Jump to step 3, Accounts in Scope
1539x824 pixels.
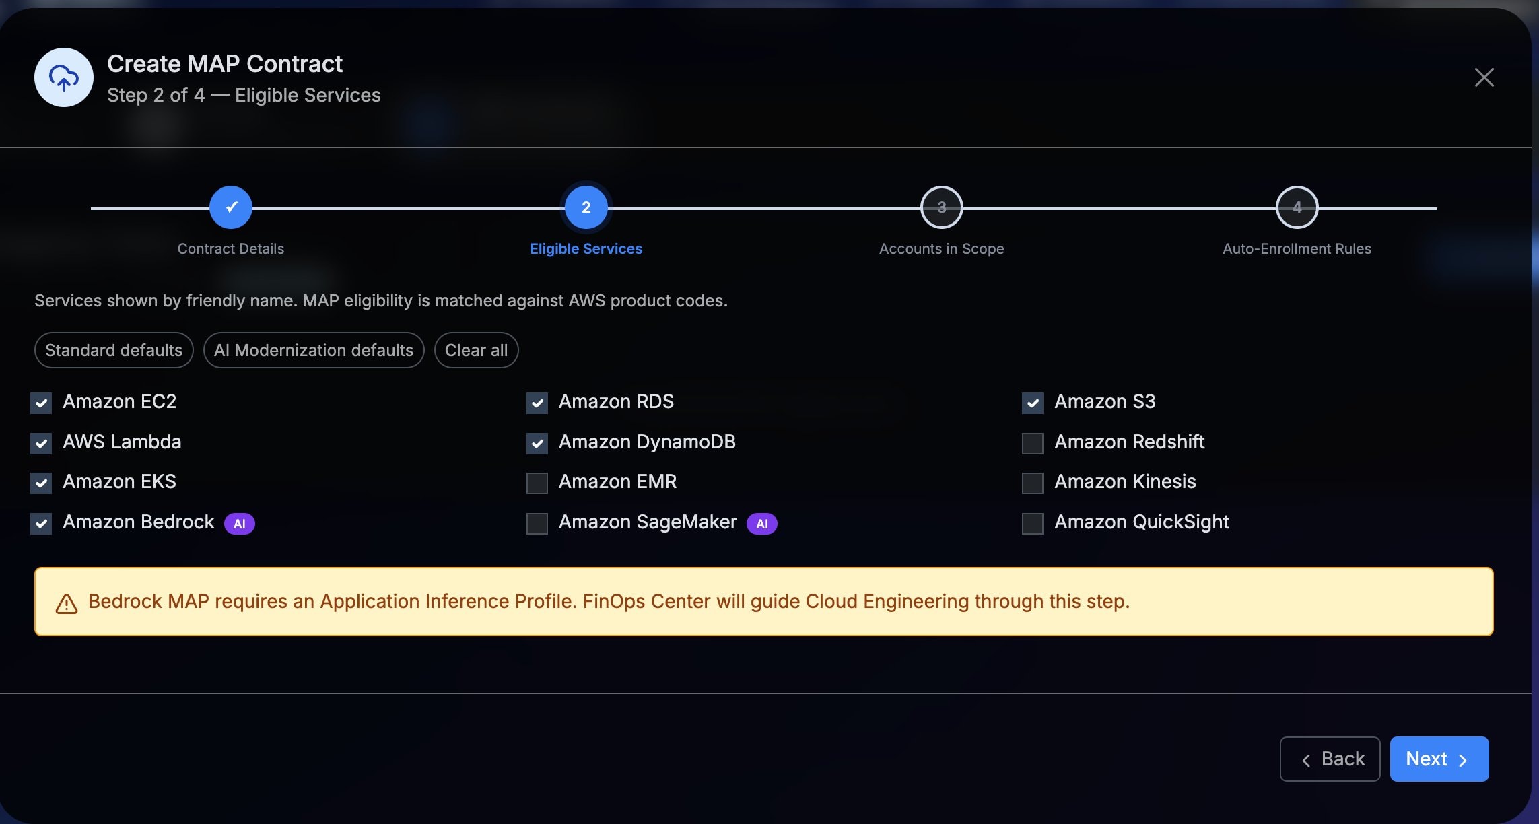tap(941, 207)
